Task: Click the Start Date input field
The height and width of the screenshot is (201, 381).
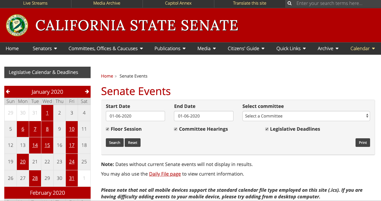Action: point(135,116)
